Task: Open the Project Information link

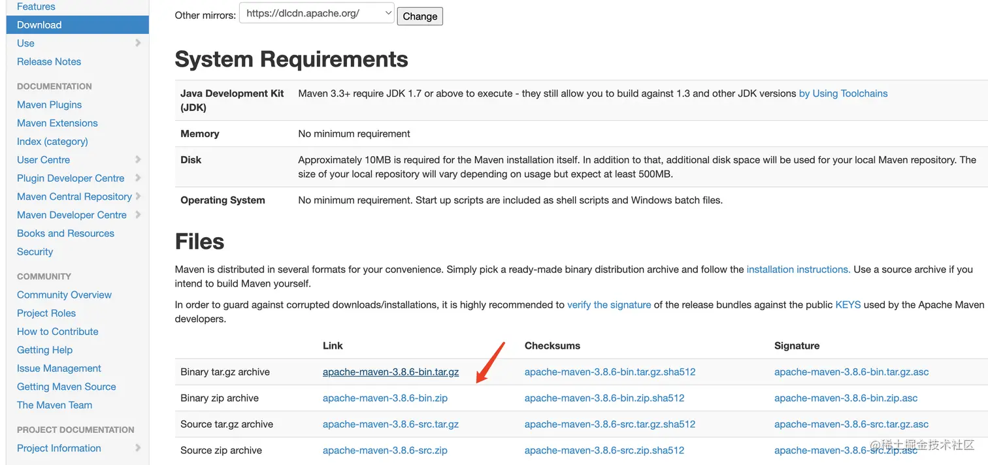Action: [59, 448]
